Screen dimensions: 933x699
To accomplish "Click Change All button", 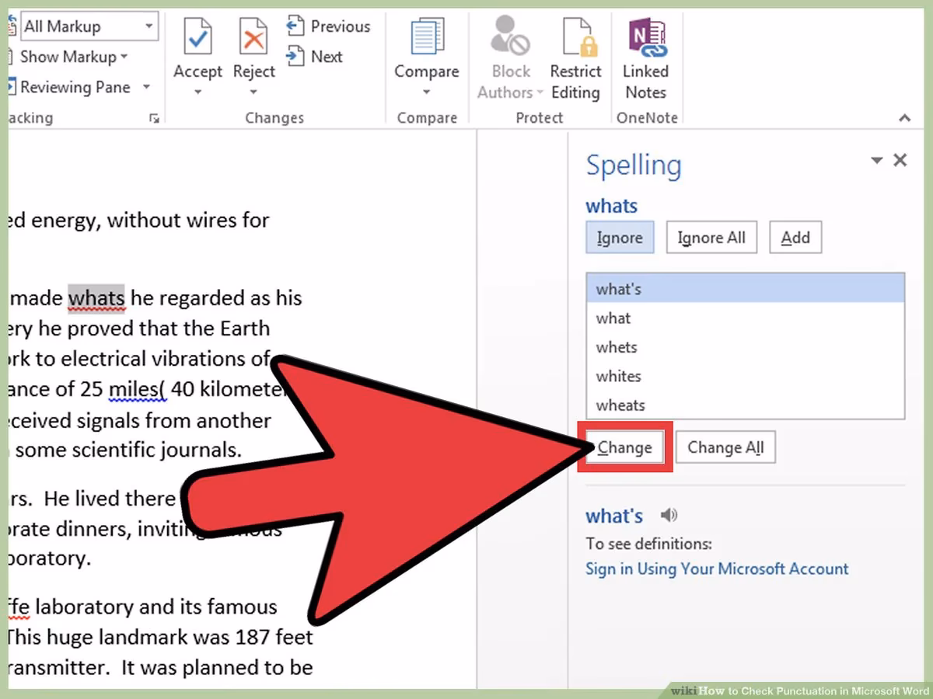I will [725, 447].
